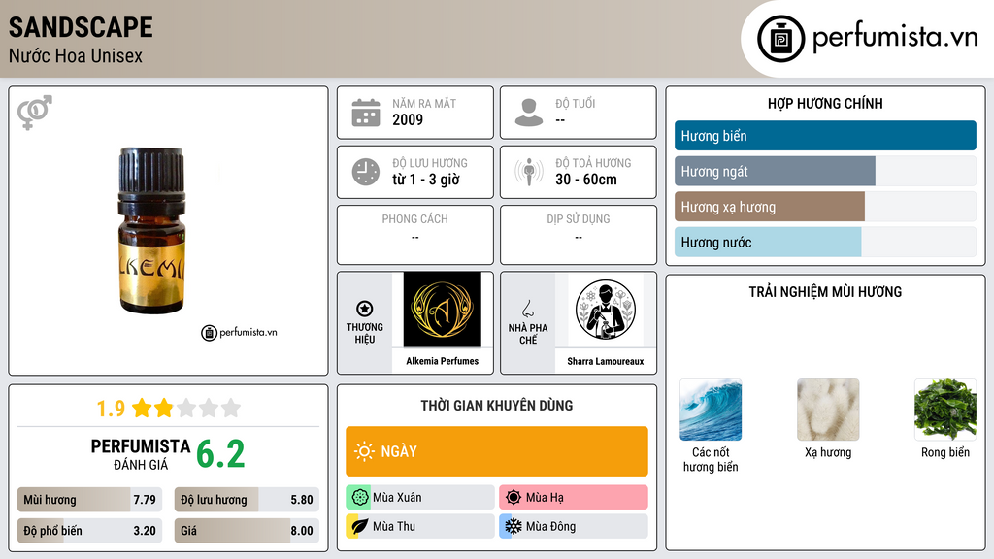The image size is (994, 559).
Task: Click the clock icon beside Độ lưu hương
Action: 366,172
